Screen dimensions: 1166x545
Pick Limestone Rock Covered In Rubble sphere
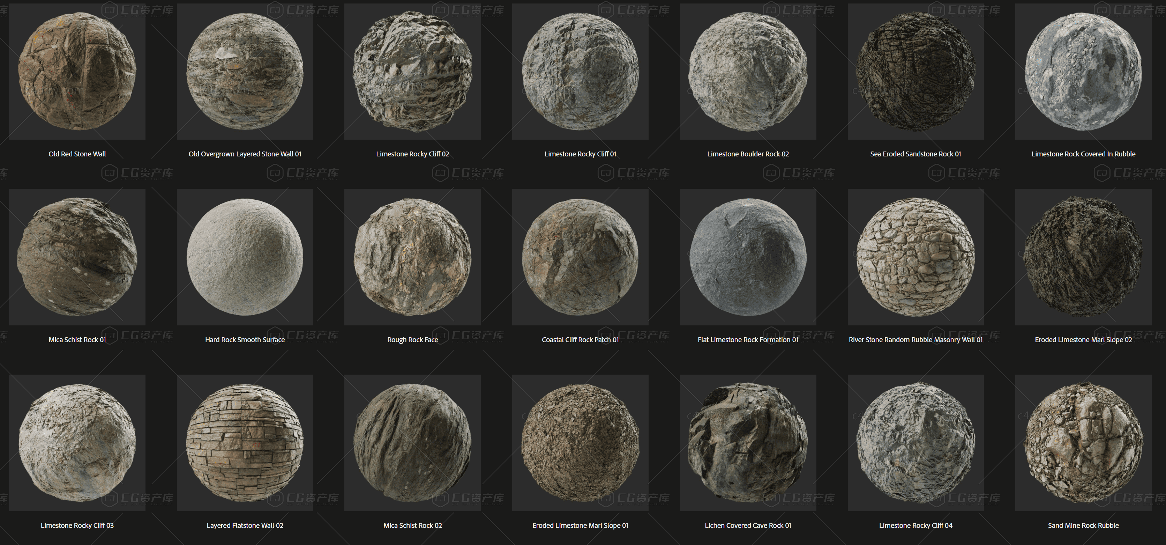coord(1083,72)
